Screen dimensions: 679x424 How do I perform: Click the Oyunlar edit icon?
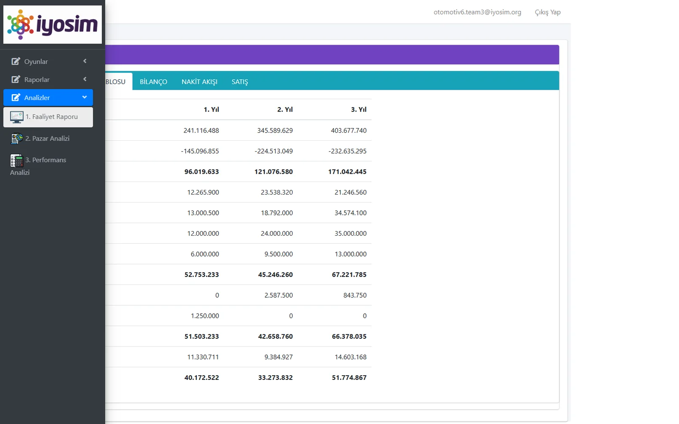tap(16, 61)
